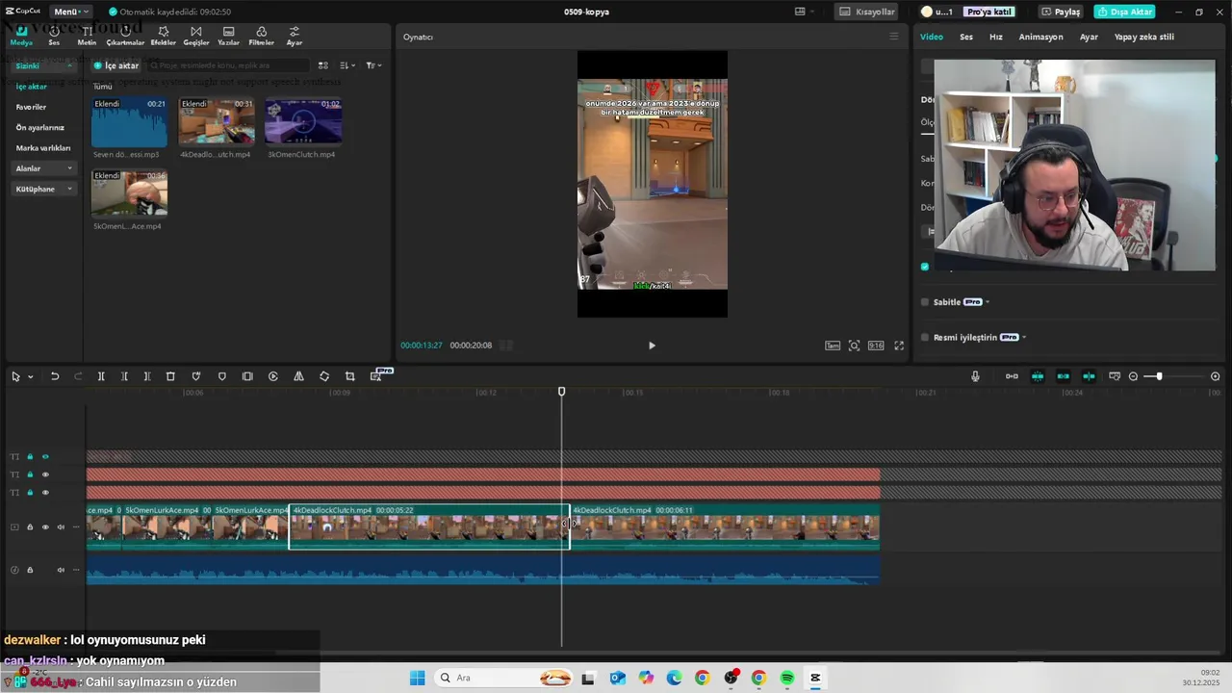Open the Ayar adjustment tab in media toolbar

pos(295,36)
